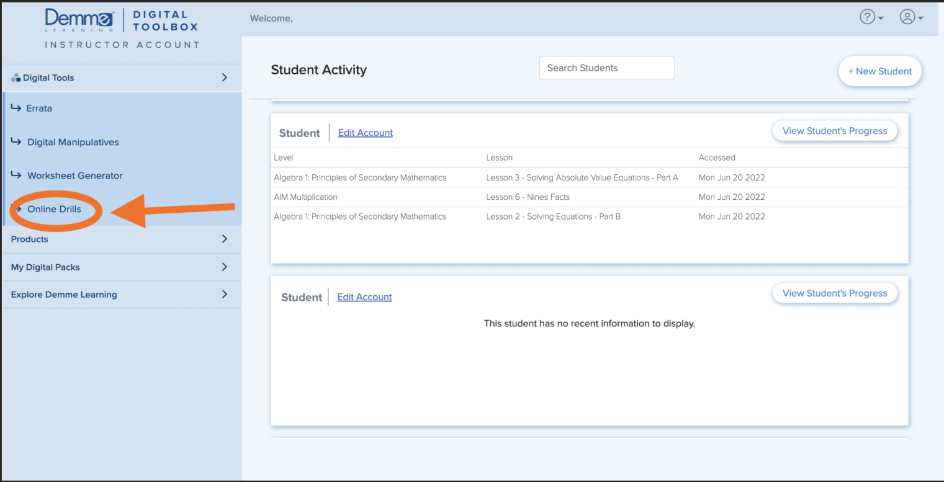Click the Search Students input field
The height and width of the screenshot is (482, 944).
[x=606, y=68]
